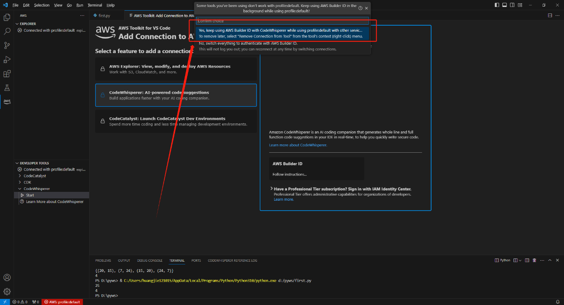Click Start under CodeWhisperer

51,195
